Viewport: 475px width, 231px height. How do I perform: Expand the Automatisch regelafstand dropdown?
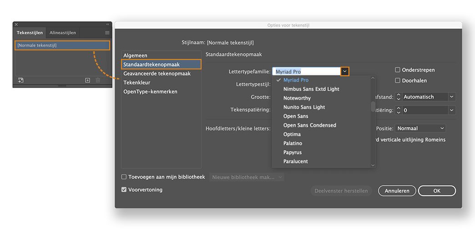[x=451, y=97]
